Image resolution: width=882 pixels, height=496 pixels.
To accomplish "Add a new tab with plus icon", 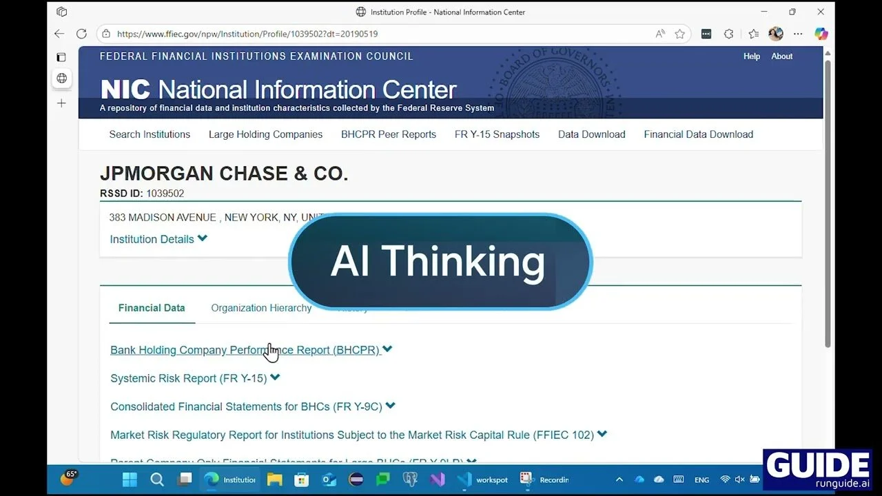I will pyautogui.click(x=61, y=103).
